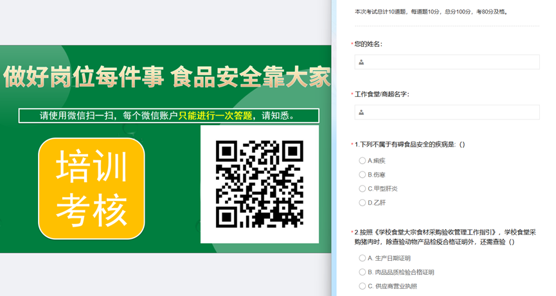Choose B.伤寒 radio button
556x296 pixels.
(x=363, y=175)
